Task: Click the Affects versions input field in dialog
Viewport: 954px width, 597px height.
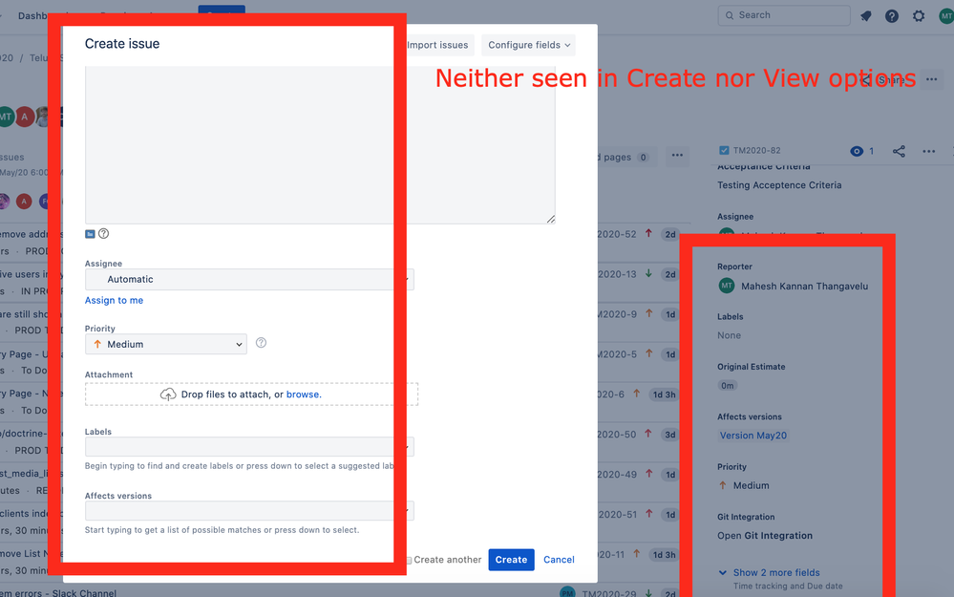Action: (249, 511)
